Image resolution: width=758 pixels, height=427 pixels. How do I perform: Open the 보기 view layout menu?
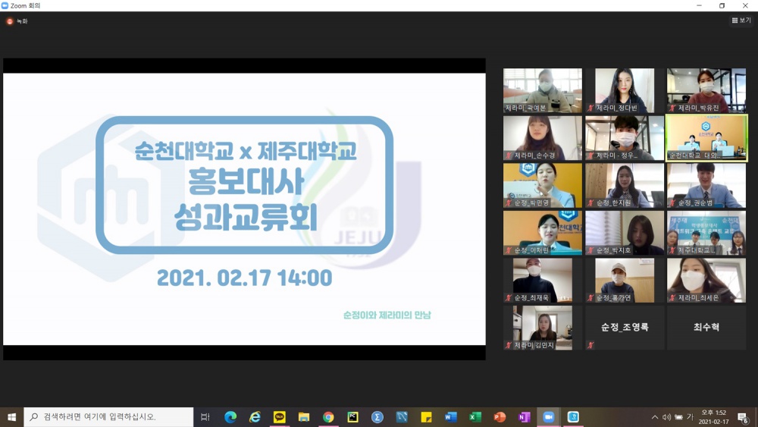tap(741, 20)
